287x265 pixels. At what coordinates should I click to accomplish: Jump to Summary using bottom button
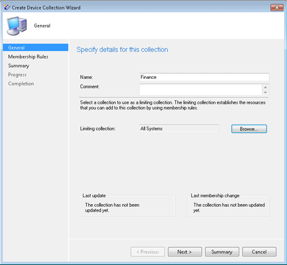click(222, 252)
